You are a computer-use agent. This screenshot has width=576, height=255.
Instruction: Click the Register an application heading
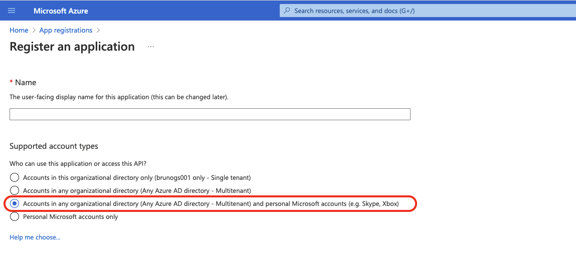(72, 47)
